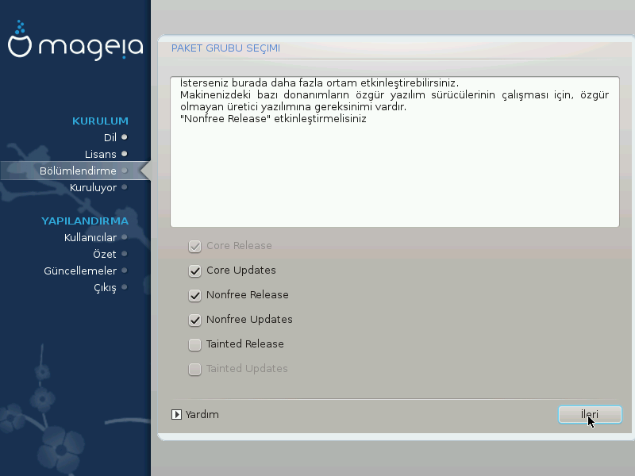Disable the Nonfree Release checkbox
Screen dimensions: 635x476
click(x=194, y=295)
